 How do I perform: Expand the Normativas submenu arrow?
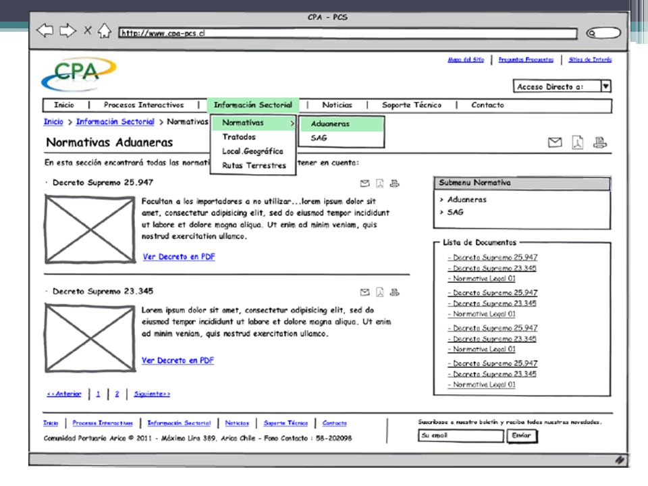(292, 123)
